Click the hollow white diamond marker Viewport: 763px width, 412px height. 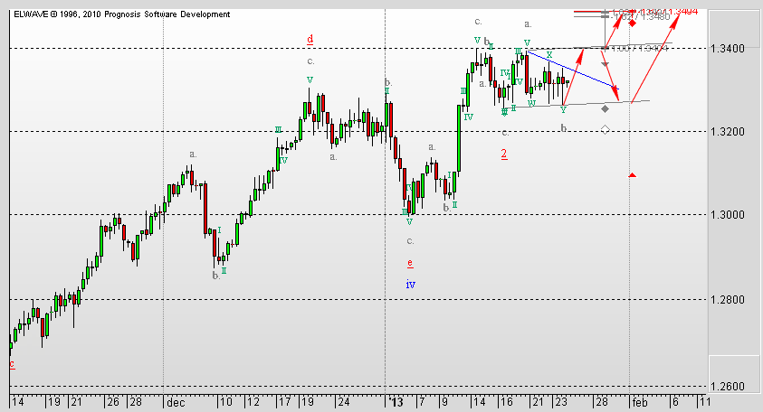tap(605, 129)
